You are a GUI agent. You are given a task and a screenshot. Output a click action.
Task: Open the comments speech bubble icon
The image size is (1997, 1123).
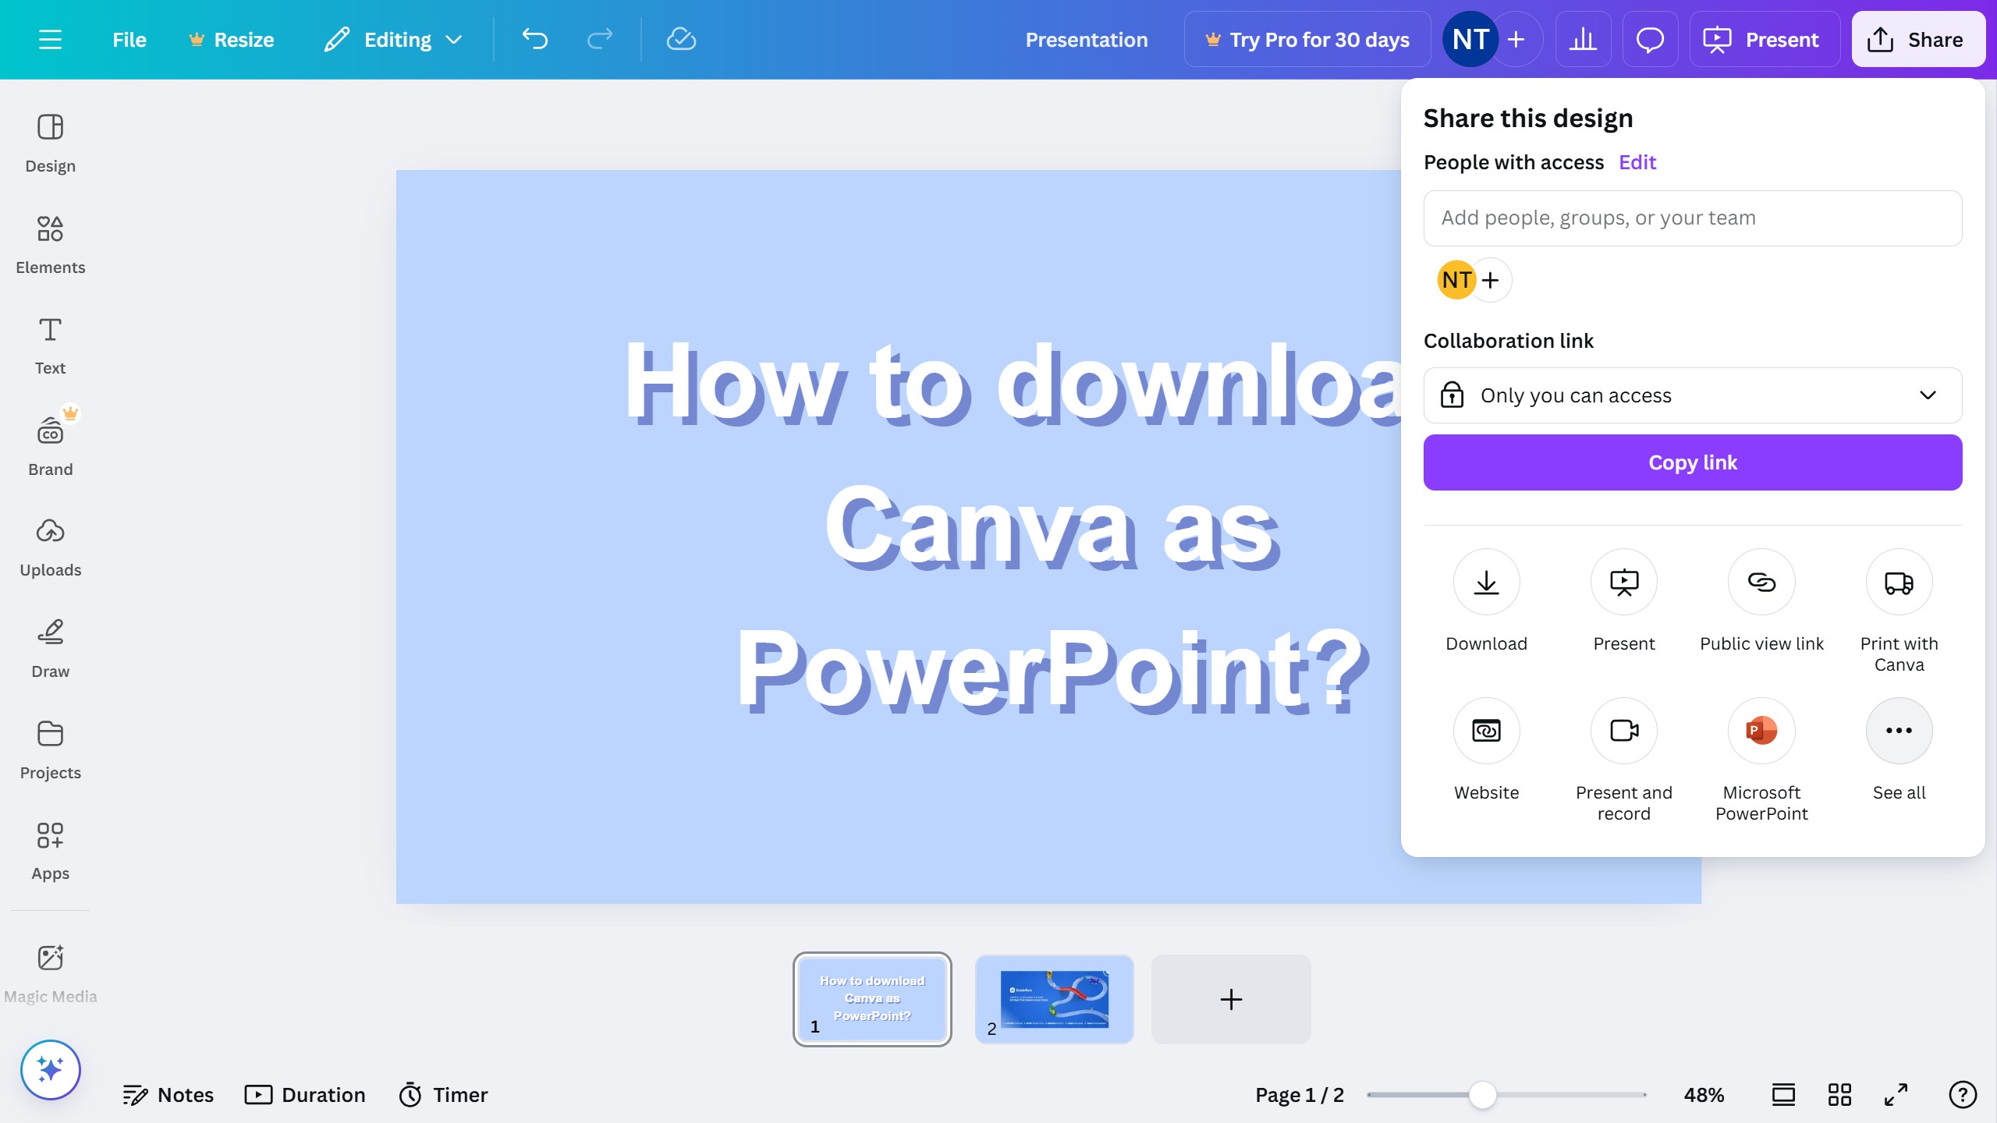[1650, 39]
